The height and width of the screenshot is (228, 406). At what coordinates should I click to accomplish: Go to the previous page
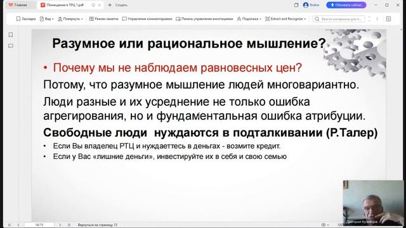(18, 225)
